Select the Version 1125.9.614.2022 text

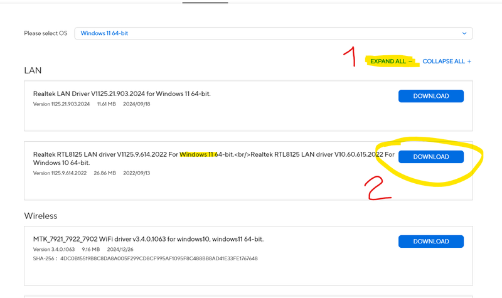pyautogui.click(x=60, y=173)
